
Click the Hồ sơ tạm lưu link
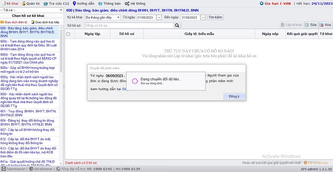click(x=318, y=162)
